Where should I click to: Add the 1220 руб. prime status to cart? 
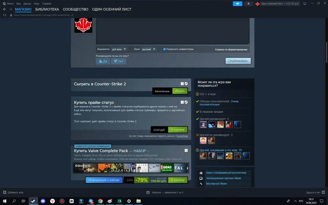tap(177, 130)
